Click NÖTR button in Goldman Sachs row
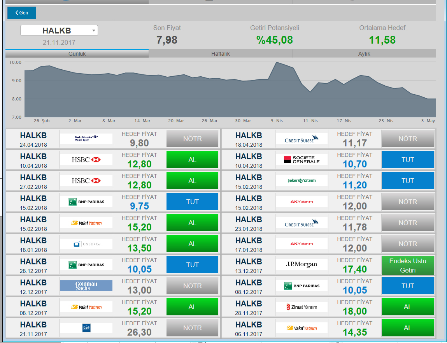 coord(193,286)
